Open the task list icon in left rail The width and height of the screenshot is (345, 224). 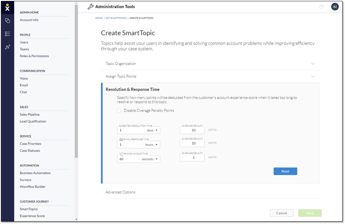[7, 34]
